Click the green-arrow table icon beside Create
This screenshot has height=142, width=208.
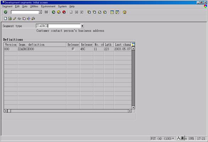click(x=10, y=19)
